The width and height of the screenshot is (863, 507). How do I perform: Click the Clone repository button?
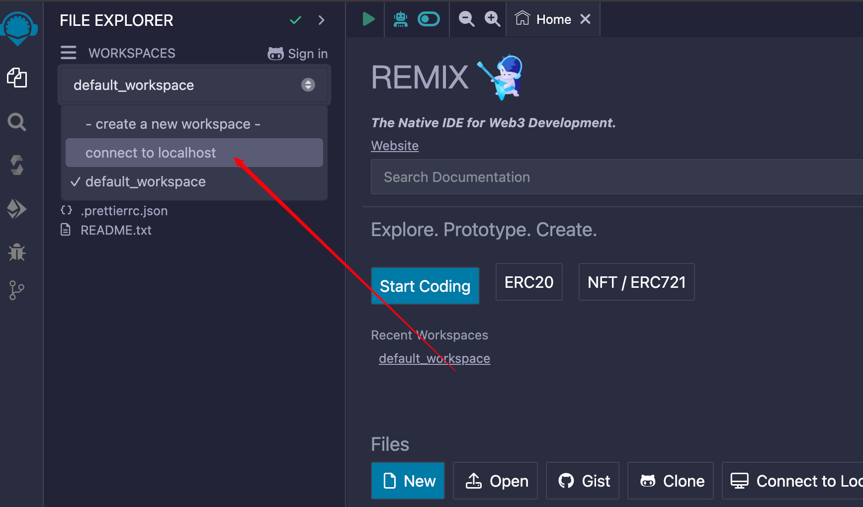[x=671, y=481]
